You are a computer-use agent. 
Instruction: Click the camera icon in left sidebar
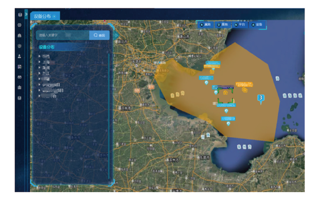point(19,77)
